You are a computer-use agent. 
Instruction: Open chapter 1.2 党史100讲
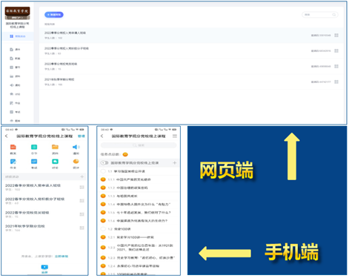coord(139,229)
